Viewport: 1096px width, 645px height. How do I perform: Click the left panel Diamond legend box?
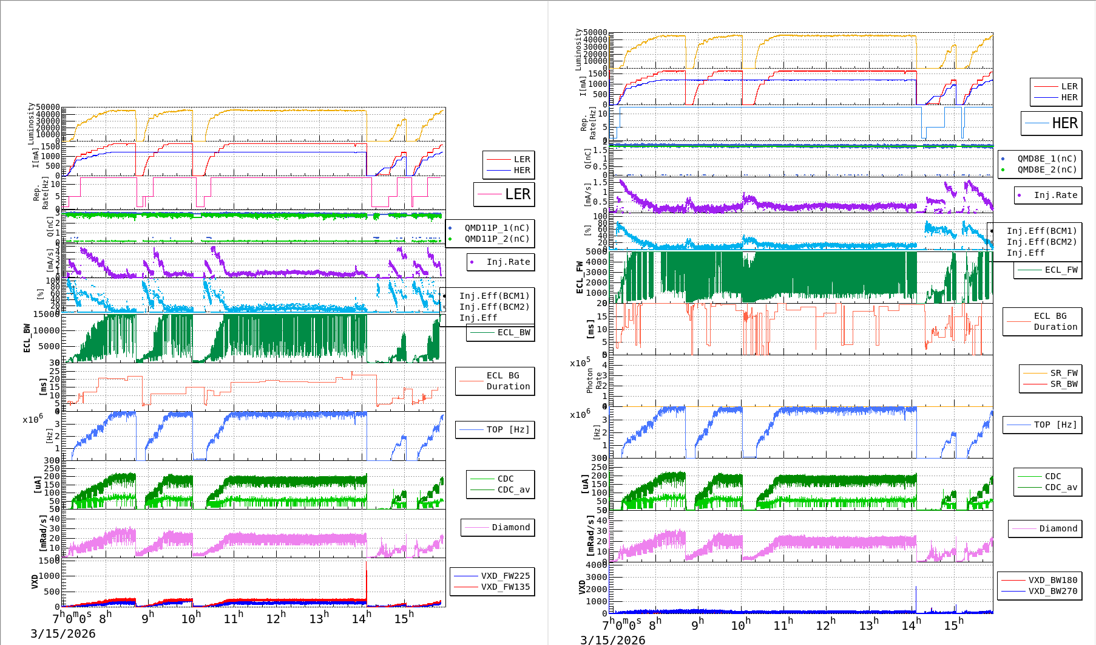tap(498, 528)
